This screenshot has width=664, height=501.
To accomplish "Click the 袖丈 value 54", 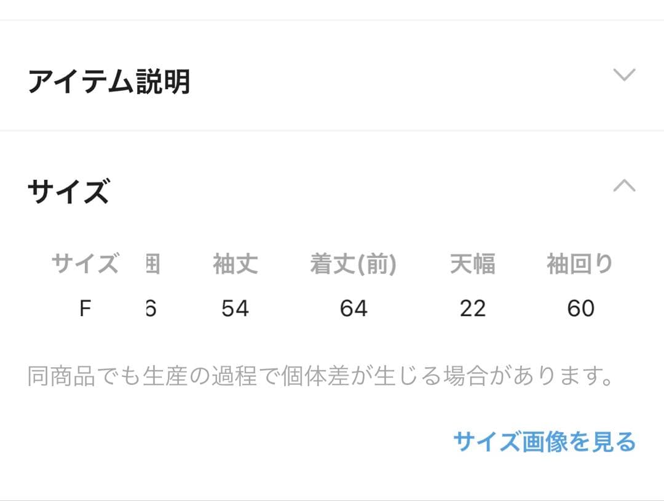I will click(235, 308).
